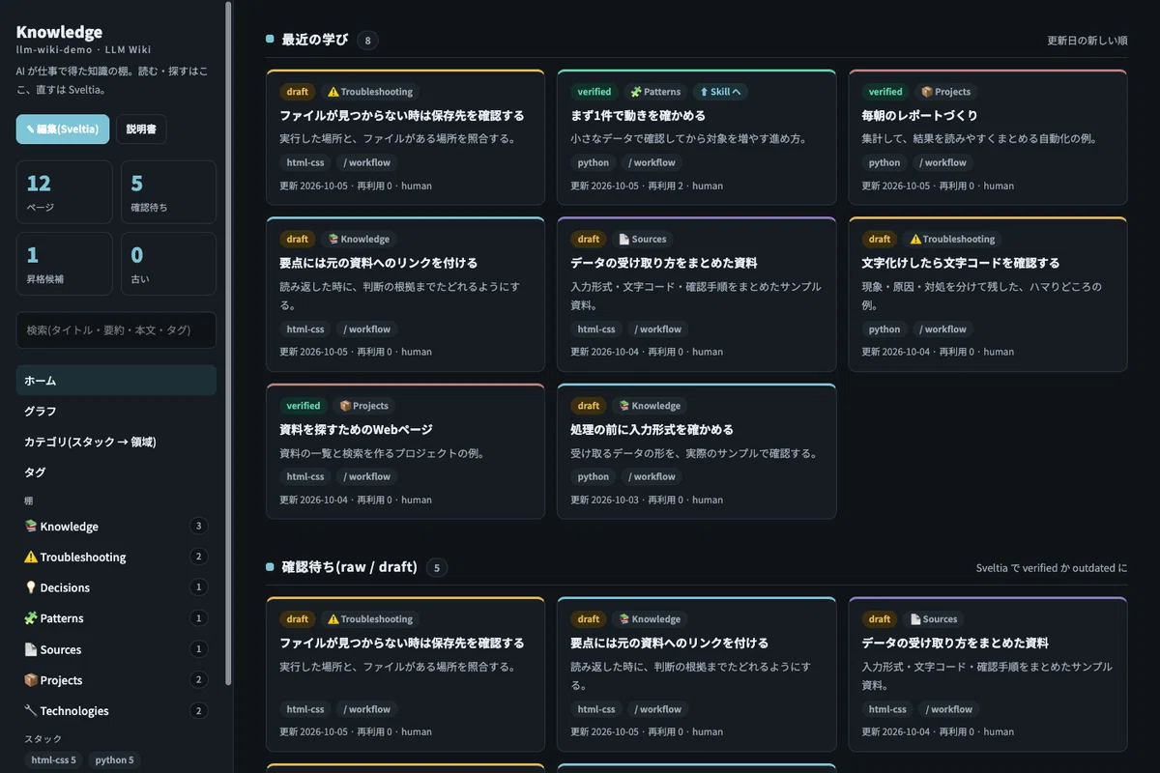Open the 編集(Sveltia) editor button
Image resolution: width=1160 pixels, height=773 pixels.
tap(63, 129)
